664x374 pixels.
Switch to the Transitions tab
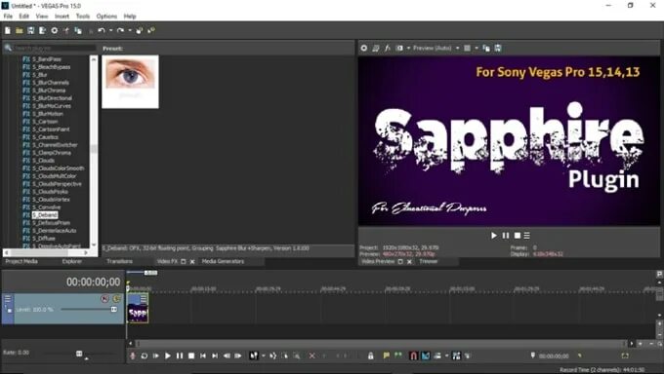click(119, 261)
